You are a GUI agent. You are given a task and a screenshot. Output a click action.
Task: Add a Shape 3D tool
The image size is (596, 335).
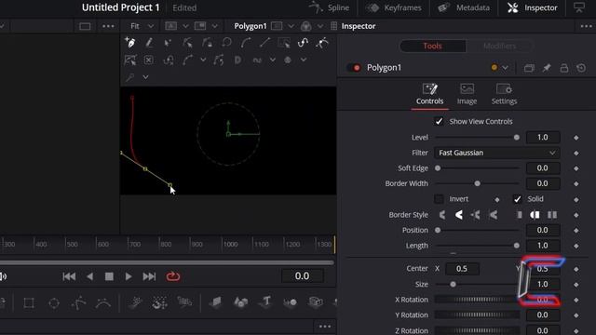[240, 301]
